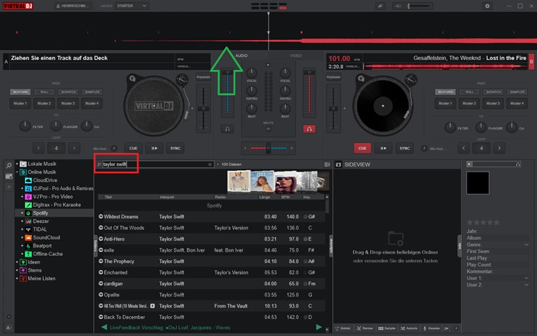Click the LiveFeedback left arrow icon
The height and width of the screenshot is (336, 537).
coord(104,327)
